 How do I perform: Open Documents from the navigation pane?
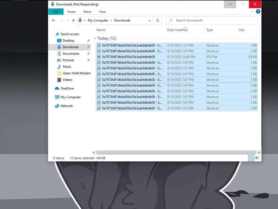(x=71, y=54)
